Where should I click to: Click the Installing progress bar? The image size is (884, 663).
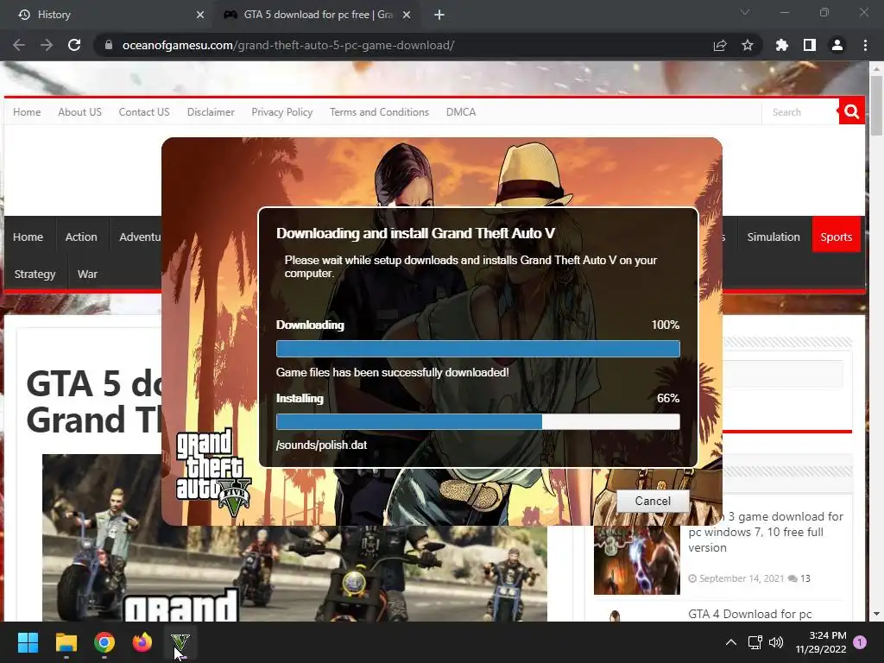(x=478, y=421)
